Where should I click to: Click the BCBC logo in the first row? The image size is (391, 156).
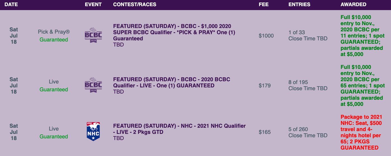[93, 35]
